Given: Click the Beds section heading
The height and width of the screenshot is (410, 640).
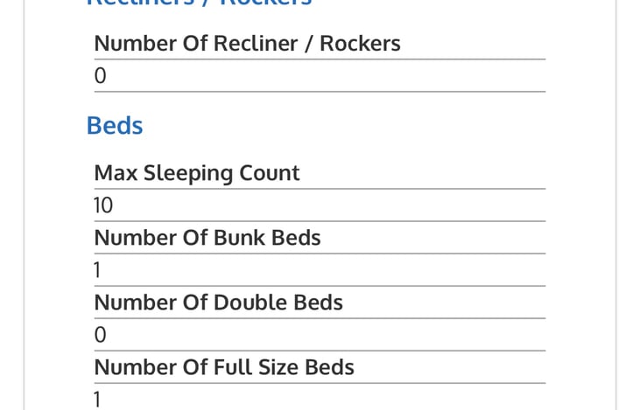Looking at the screenshot, I should click(115, 125).
